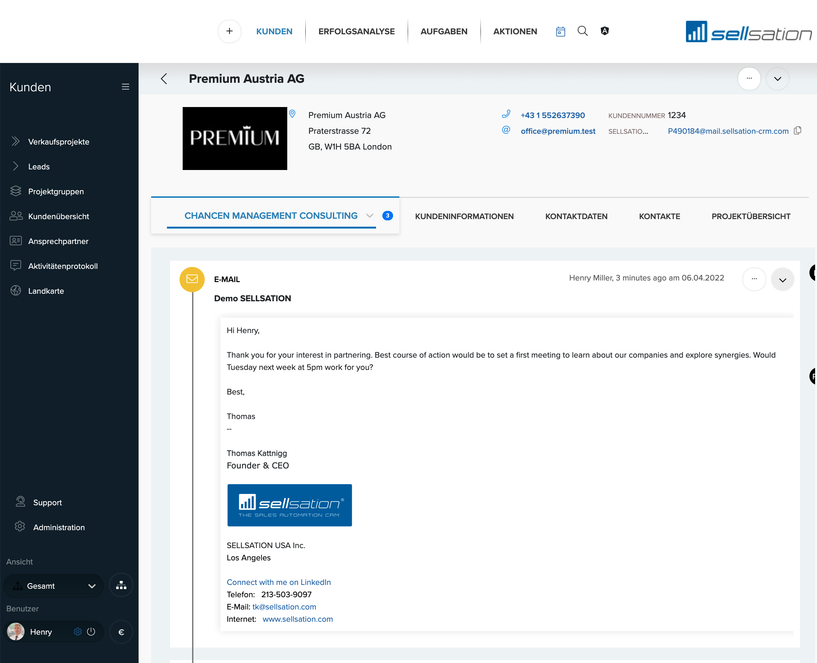Viewport: 817px width, 663px height.
Task: Click address line Praterstrasse 72
Action: point(339,131)
